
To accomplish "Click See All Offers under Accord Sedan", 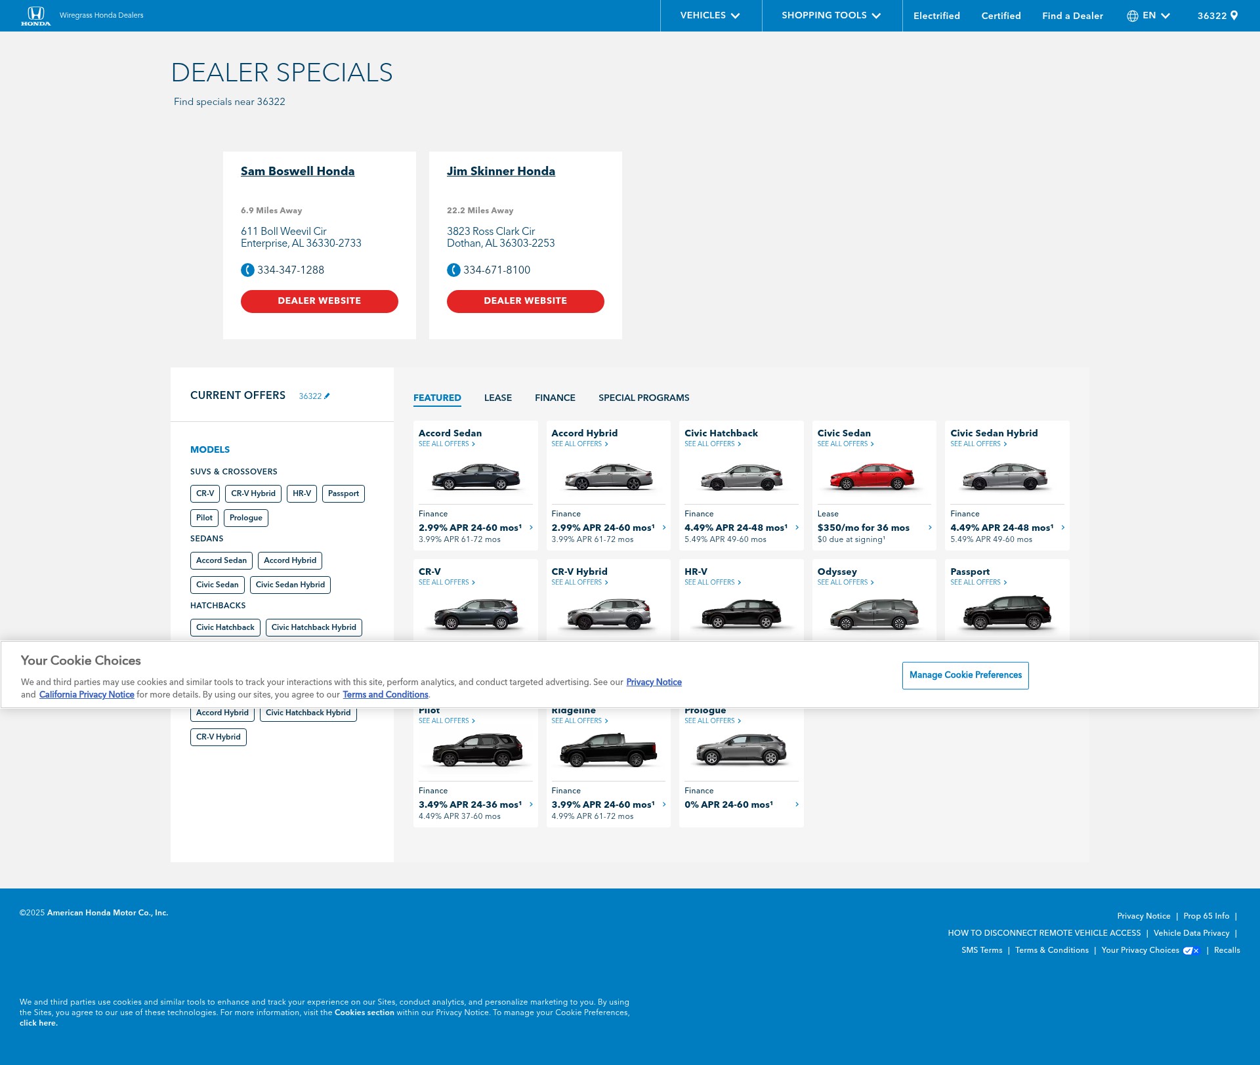I will (x=446, y=444).
